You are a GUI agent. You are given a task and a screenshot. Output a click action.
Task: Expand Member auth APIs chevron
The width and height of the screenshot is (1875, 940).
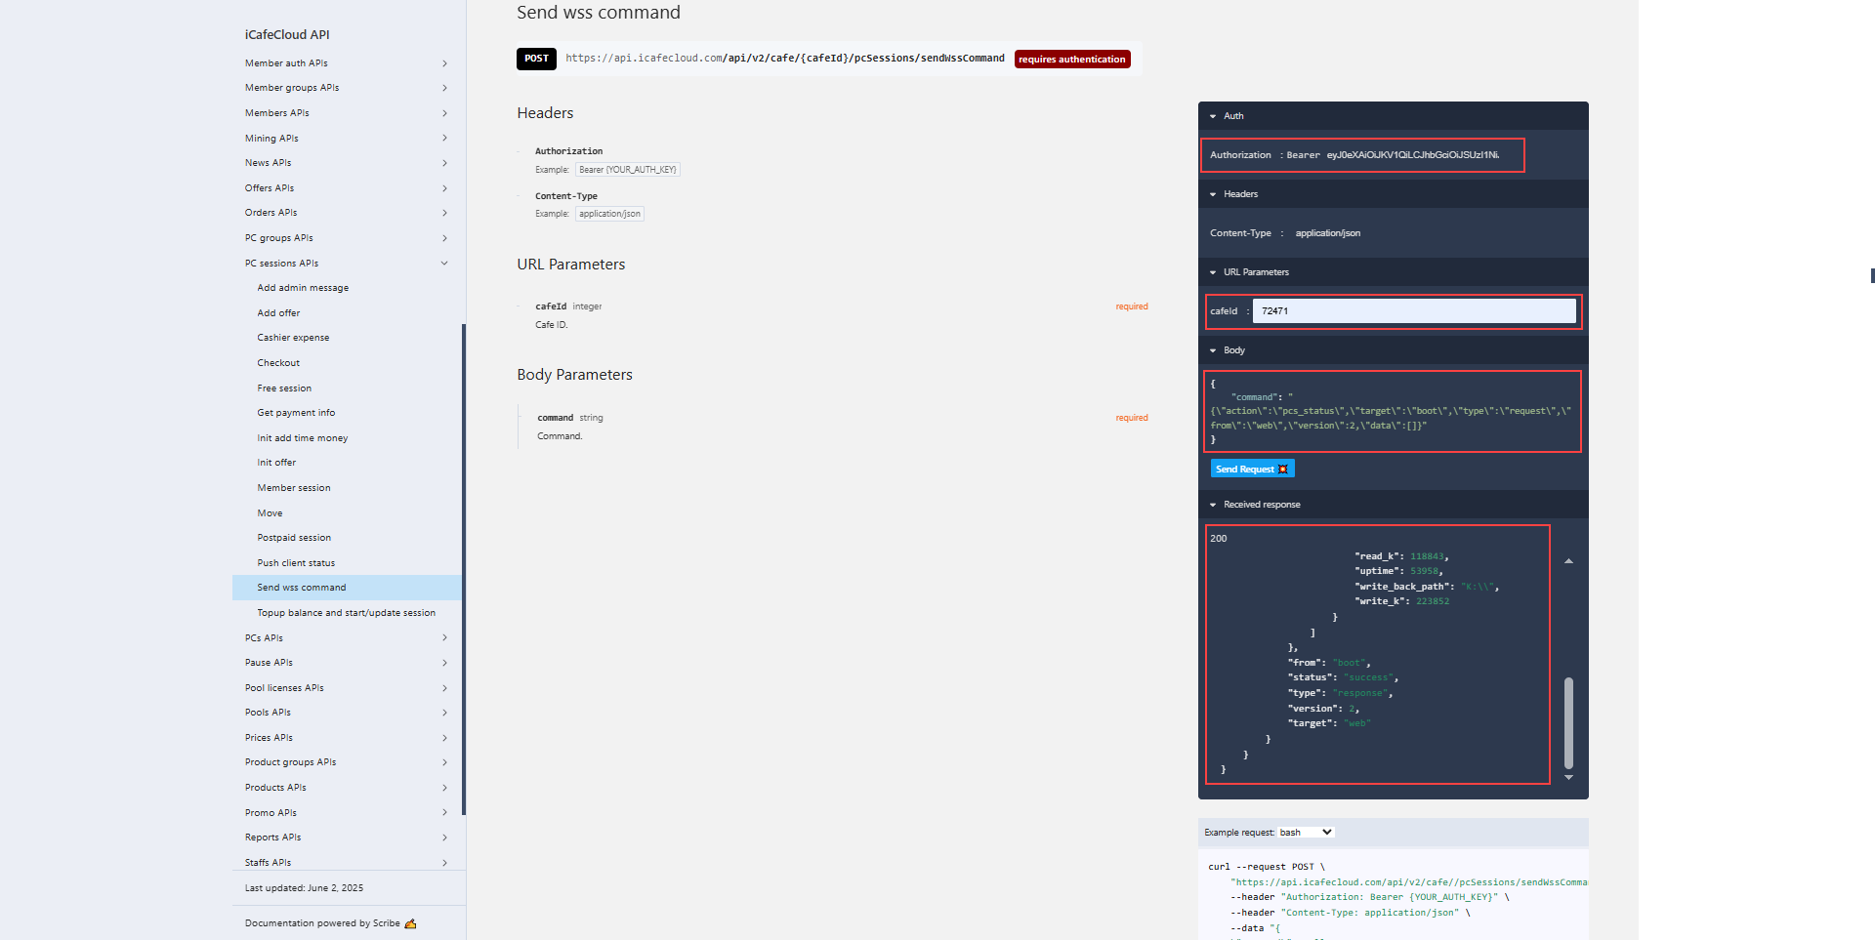click(444, 63)
